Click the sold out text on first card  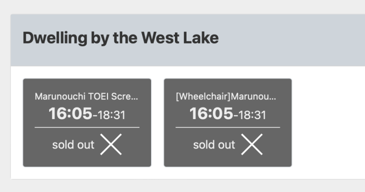[74, 145]
